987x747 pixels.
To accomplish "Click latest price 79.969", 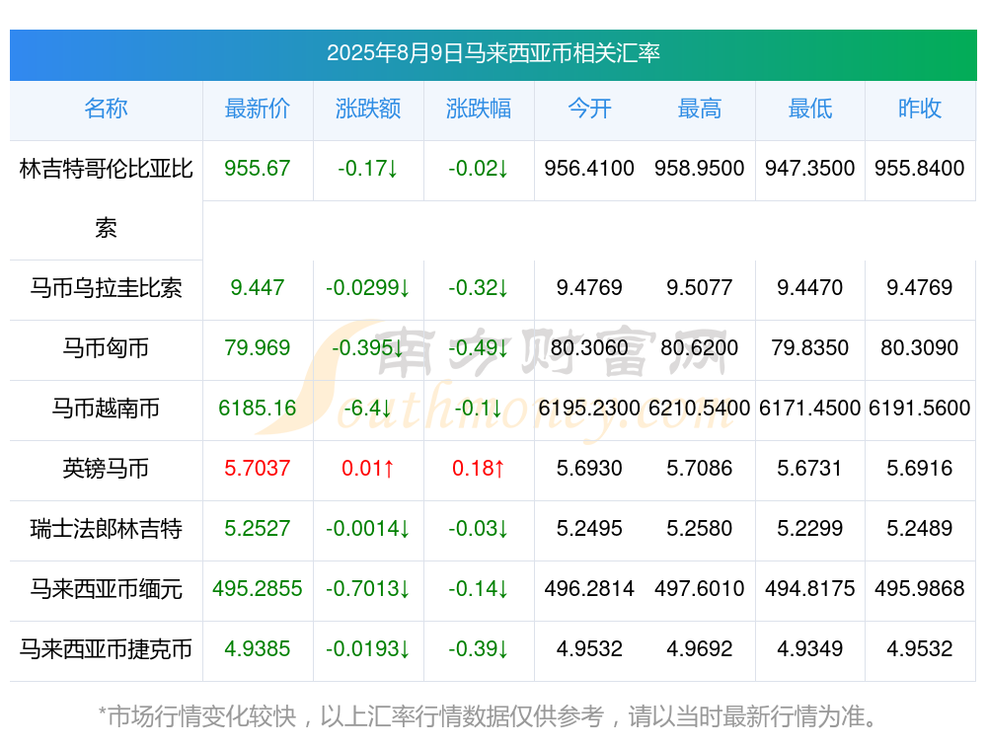I will (x=258, y=347).
